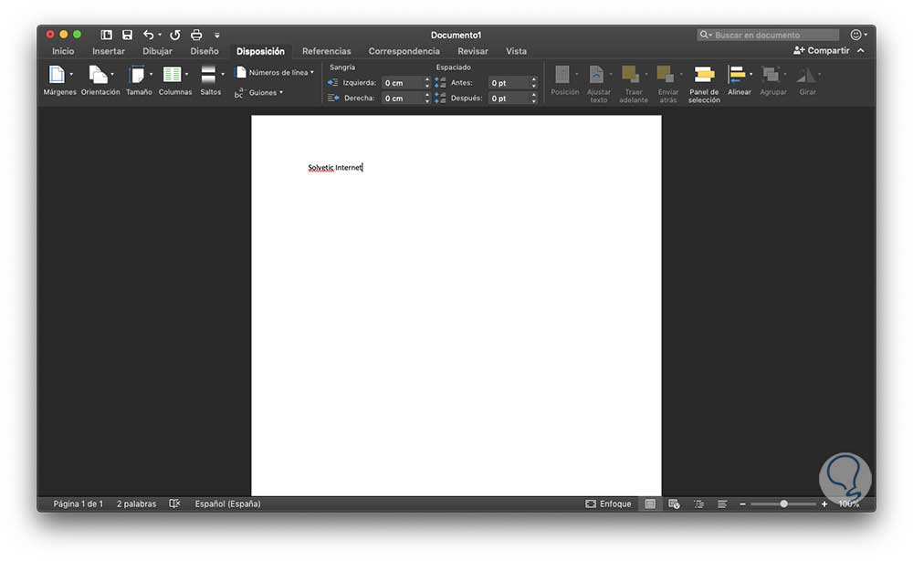Viewport: 913px width, 561px height.
Task: Click the Compartir share button
Action: tap(821, 51)
